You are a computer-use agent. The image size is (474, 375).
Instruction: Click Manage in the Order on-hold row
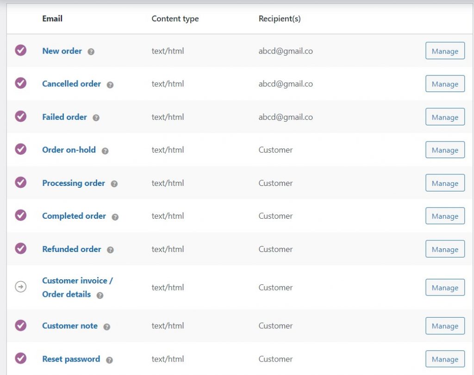[445, 150]
